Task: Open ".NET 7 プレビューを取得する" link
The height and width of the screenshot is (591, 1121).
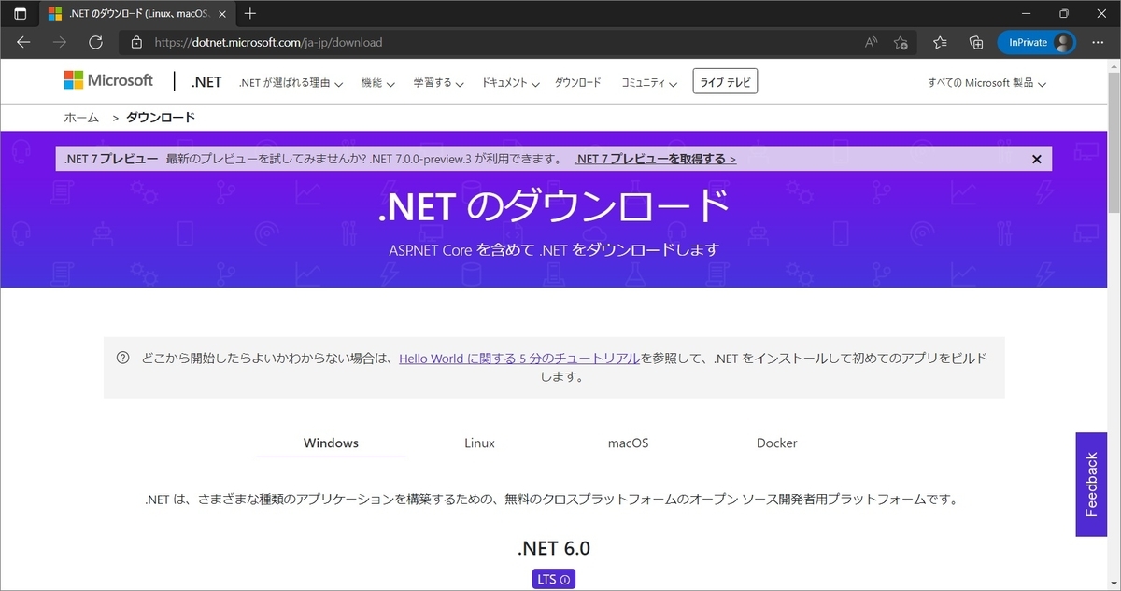Action: point(655,159)
